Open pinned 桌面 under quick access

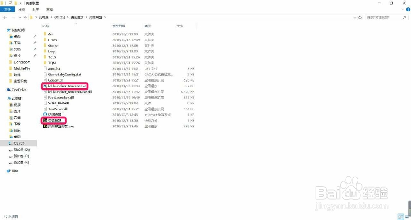click(x=17, y=36)
